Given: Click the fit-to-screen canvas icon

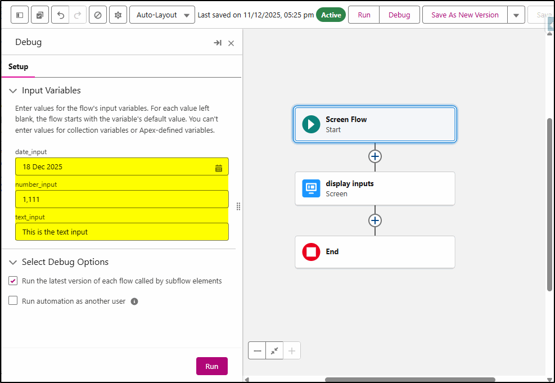Looking at the screenshot, I should [274, 350].
